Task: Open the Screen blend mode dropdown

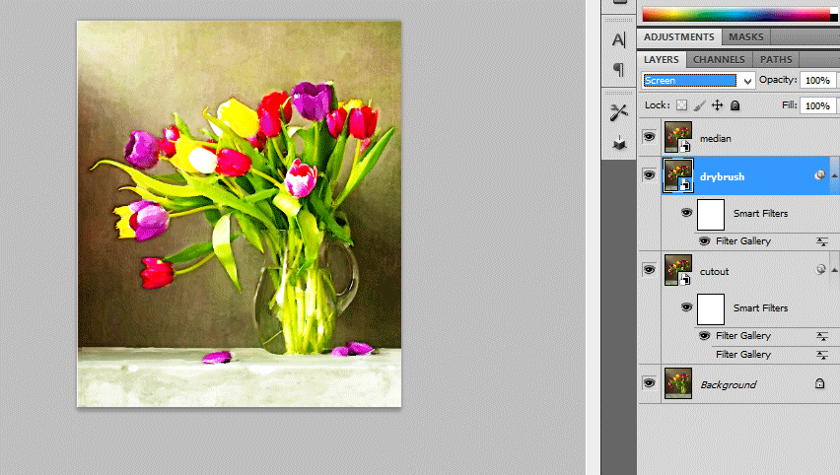Action: click(x=698, y=81)
